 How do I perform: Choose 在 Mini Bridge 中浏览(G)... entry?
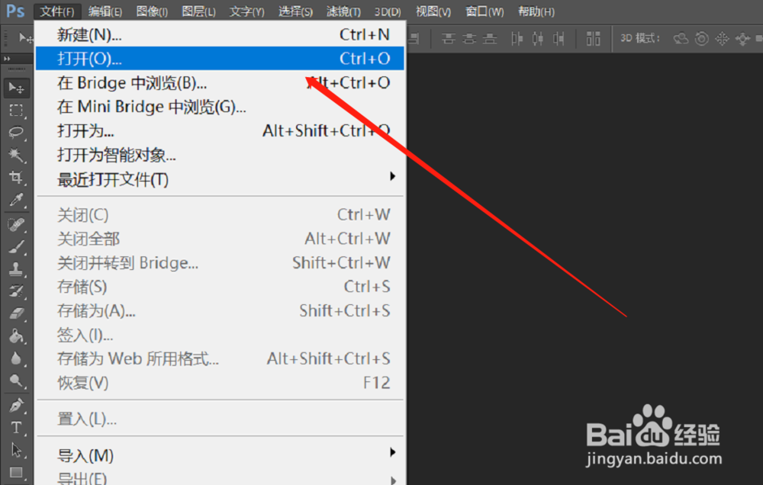[x=220, y=107]
